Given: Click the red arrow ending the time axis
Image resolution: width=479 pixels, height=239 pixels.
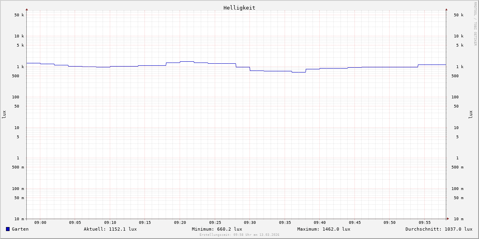Looking at the screenshot, I should tap(448, 219).
